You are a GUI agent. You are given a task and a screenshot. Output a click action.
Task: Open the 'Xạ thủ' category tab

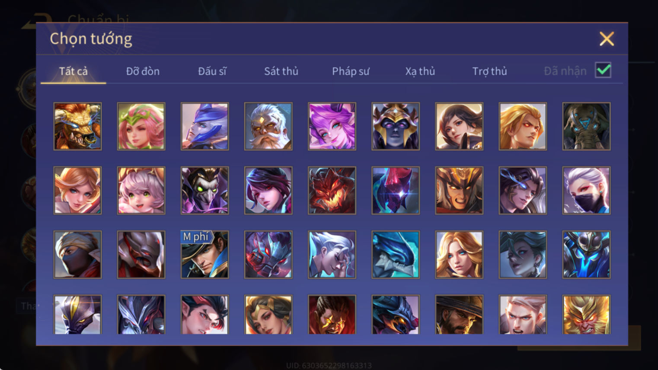pyautogui.click(x=420, y=71)
